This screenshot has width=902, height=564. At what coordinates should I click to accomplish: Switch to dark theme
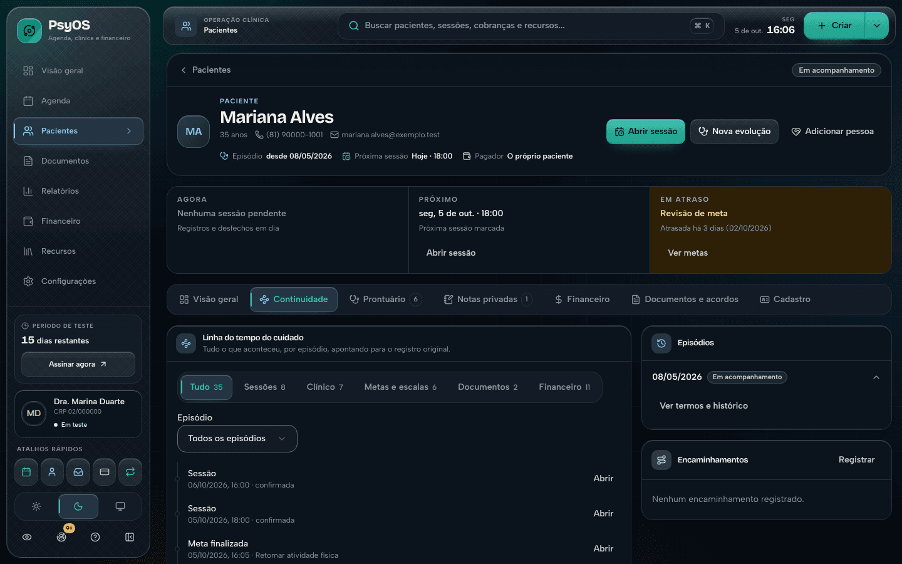coord(78,506)
